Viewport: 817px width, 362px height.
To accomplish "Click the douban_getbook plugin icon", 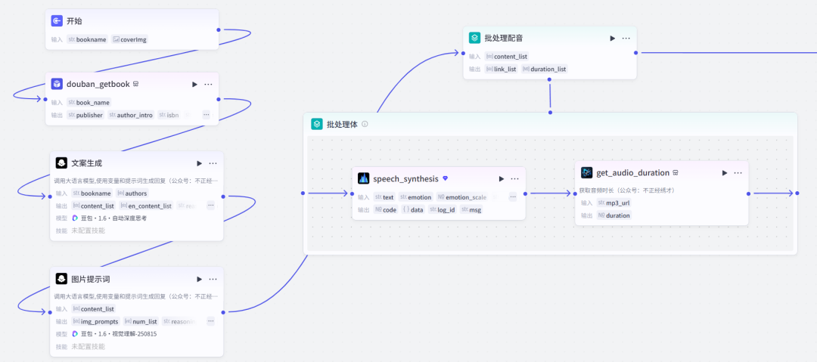I will click(57, 84).
